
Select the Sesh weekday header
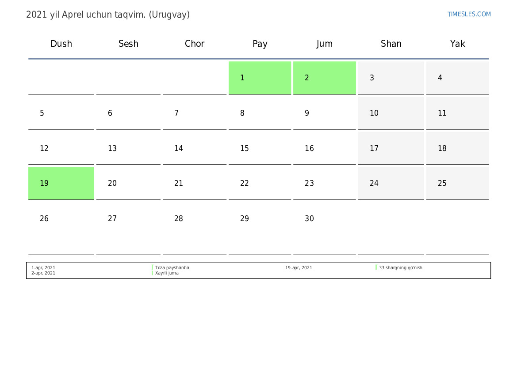(128, 43)
